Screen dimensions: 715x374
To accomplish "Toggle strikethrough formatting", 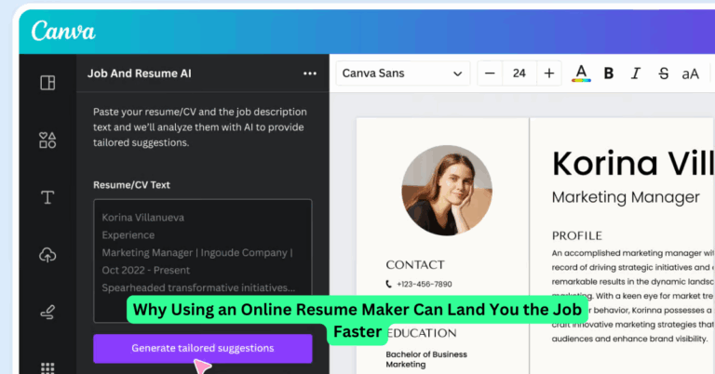I will (664, 73).
